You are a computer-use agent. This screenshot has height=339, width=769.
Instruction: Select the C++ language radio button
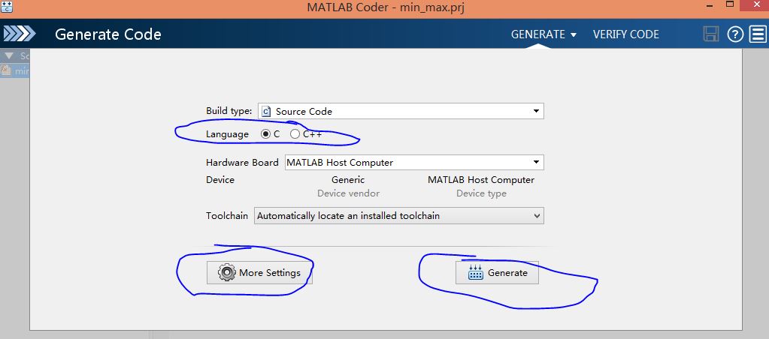295,134
